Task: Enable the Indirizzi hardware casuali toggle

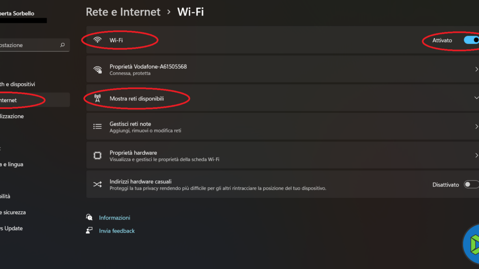Action: pos(471,185)
